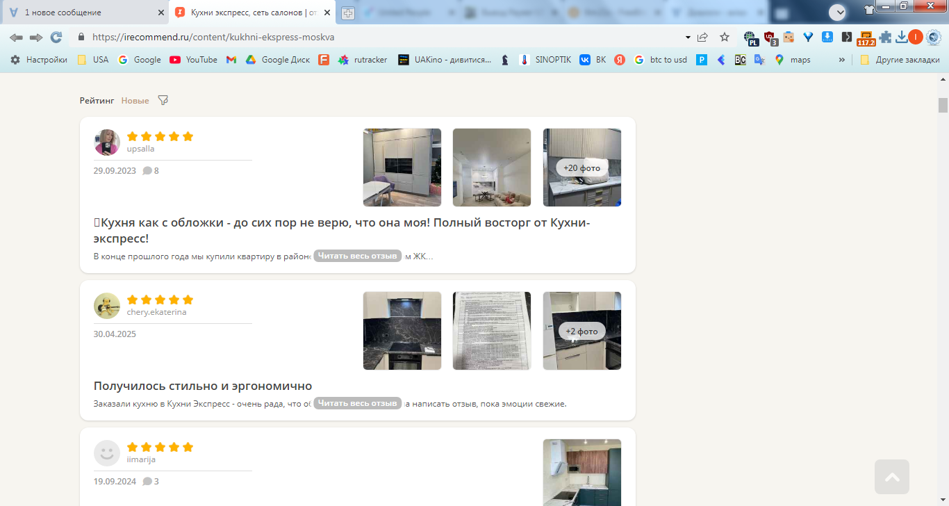Click iimarija's gray smiley avatar
This screenshot has width=949, height=506.
pyautogui.click(x=107, y=453)
